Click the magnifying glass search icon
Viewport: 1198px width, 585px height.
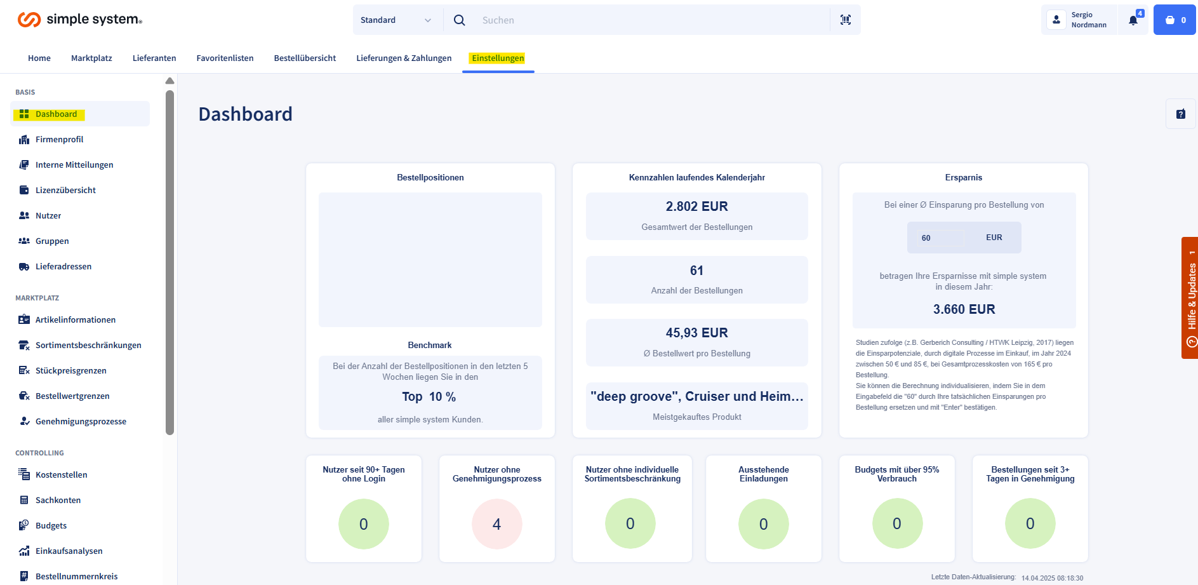pyautogui.click(x=459, y=20)
